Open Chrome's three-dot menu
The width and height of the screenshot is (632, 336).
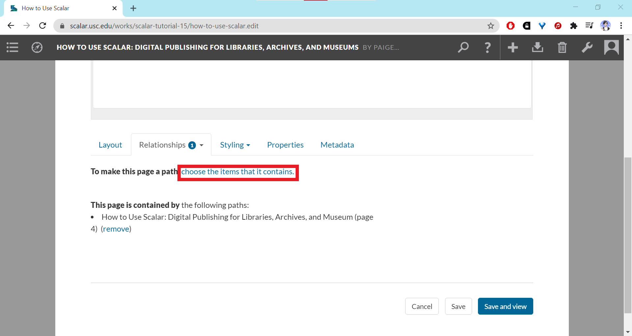point(621,26)
